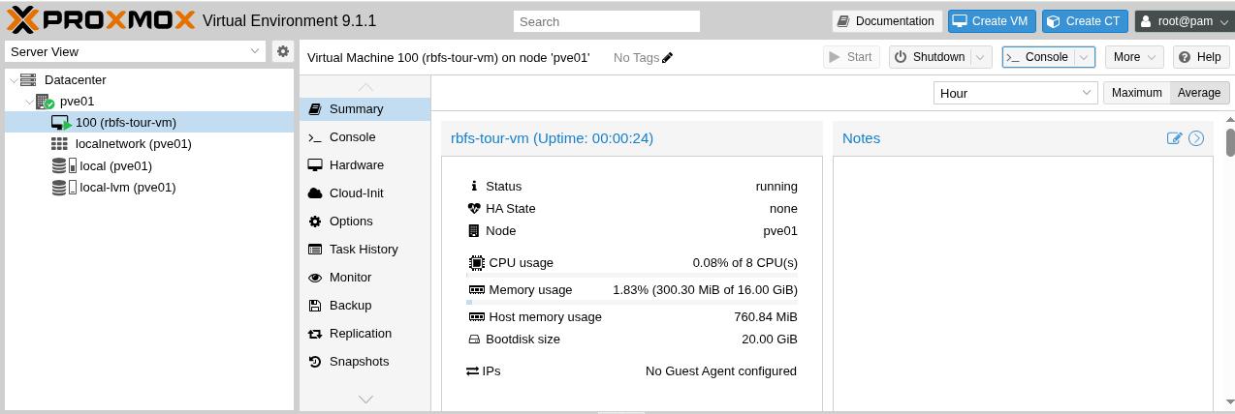Image resolution: width=1235 pixels, height=414 pixels.
Task: Click the Status info icon
Action: (x=474, y=186)
